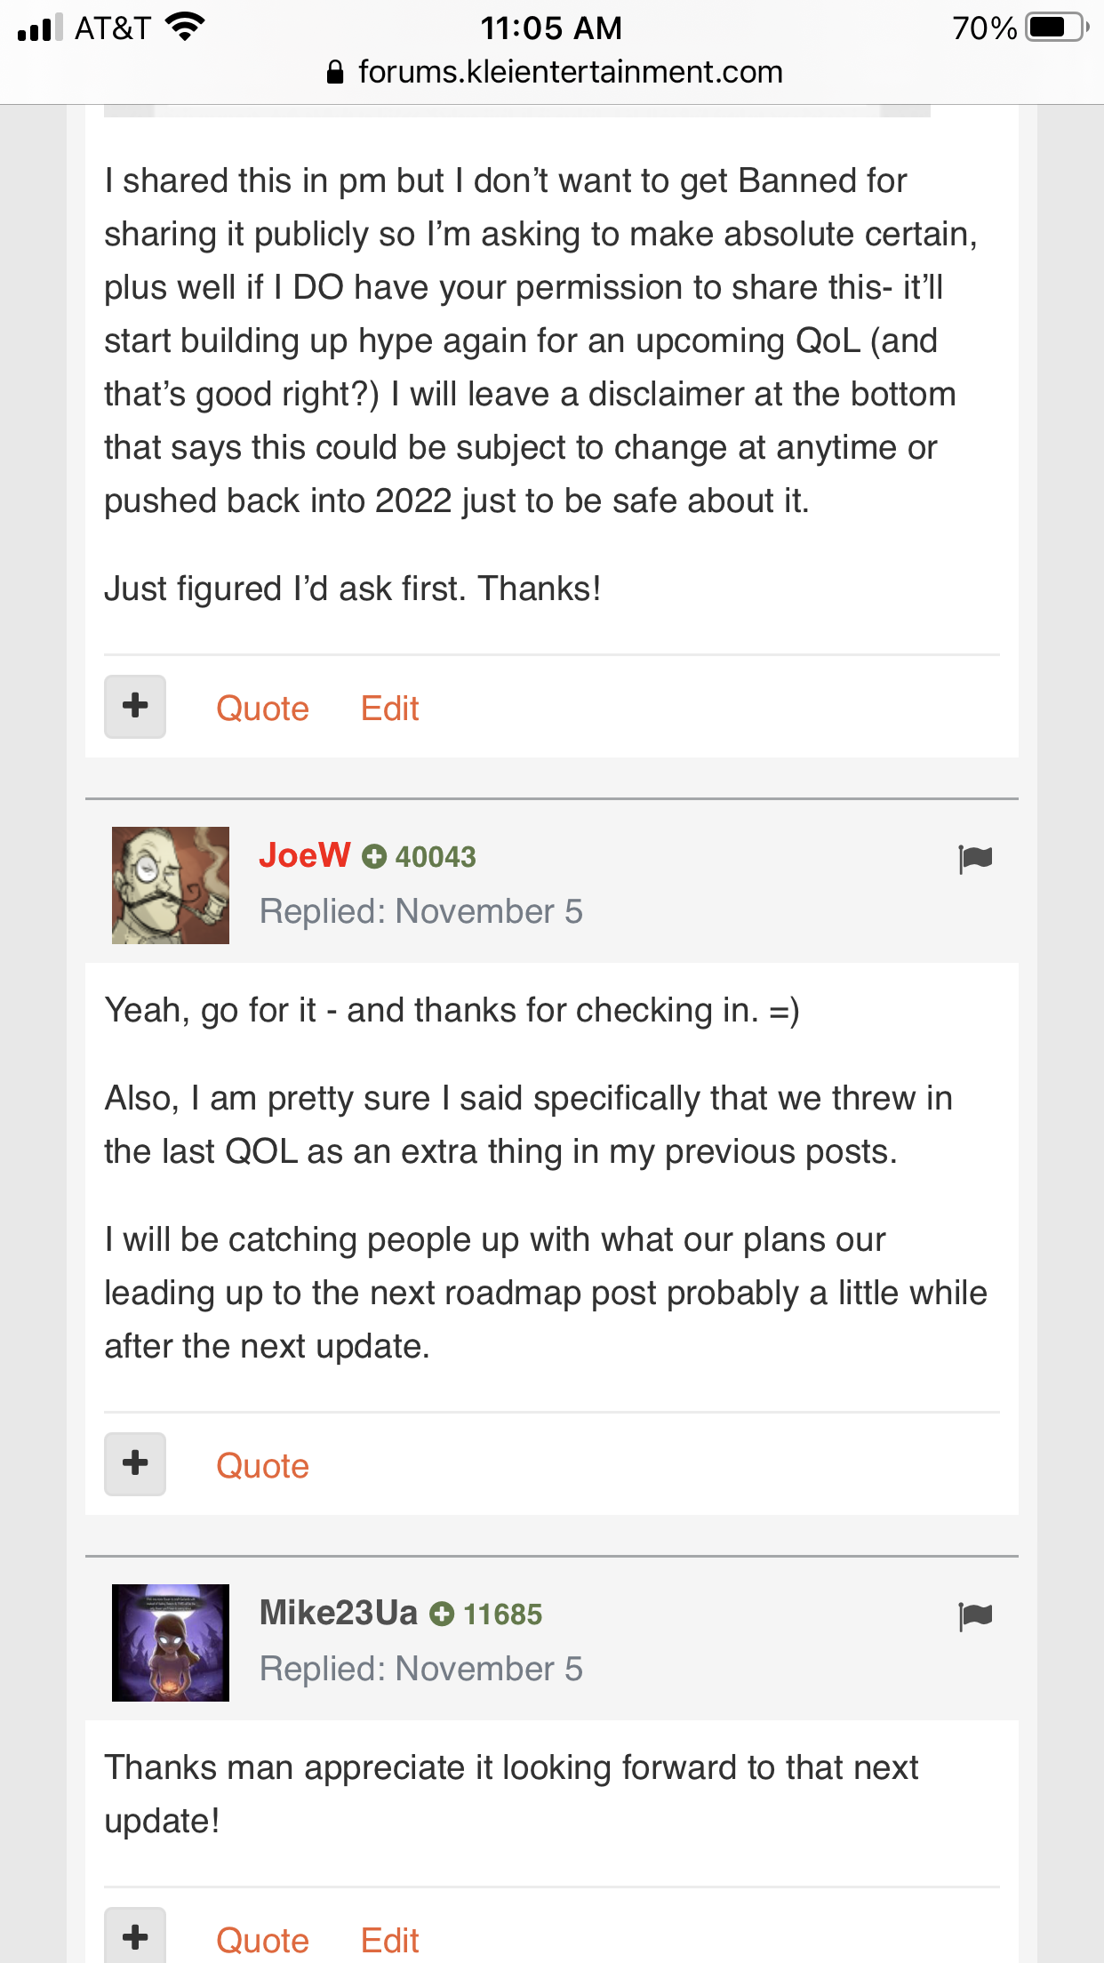Report Mike23Ua's reply with flag icon
The height and width of the screenshot is (1963, 1104).
click(x=975, y=1616)
